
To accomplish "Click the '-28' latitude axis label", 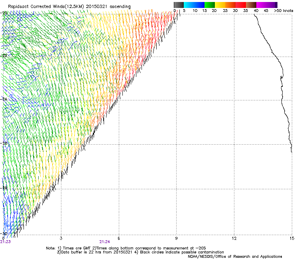I will (x=4, y=188).
